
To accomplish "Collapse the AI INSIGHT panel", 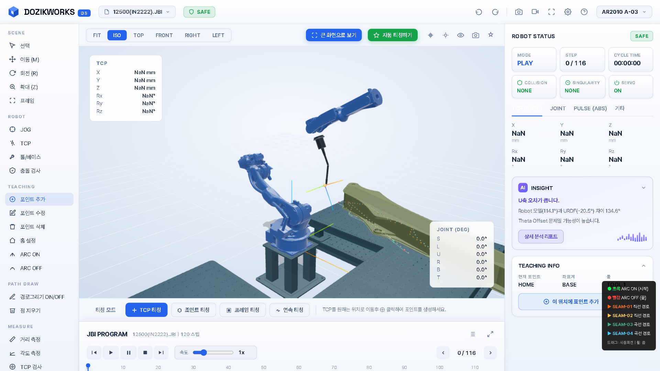I will click(x=643, y=188).
